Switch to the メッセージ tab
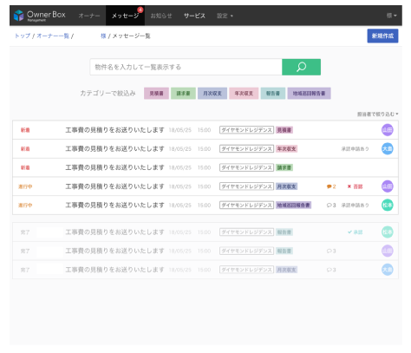The image size is (411, 353). pyautogui.click(x=125, y=16)
